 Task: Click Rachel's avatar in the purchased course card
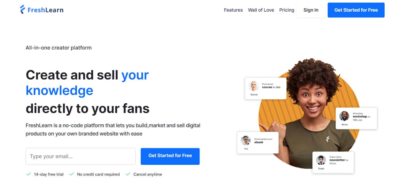tap(253, 86)
